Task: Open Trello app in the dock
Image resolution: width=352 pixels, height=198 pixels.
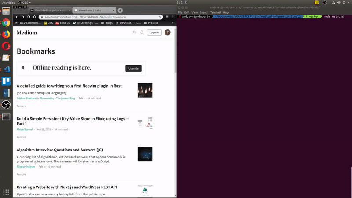Action: coord(6,81)
